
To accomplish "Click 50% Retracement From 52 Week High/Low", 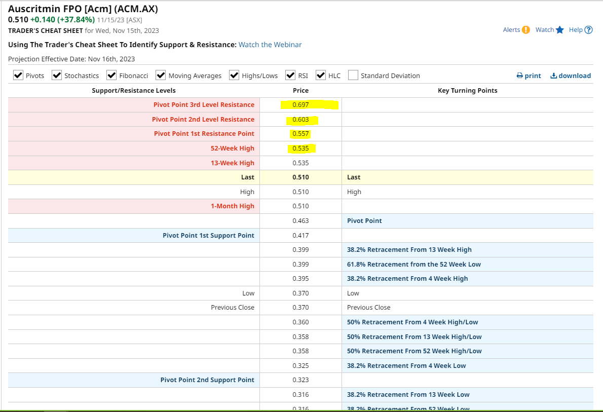I will (x=414, y=351).
